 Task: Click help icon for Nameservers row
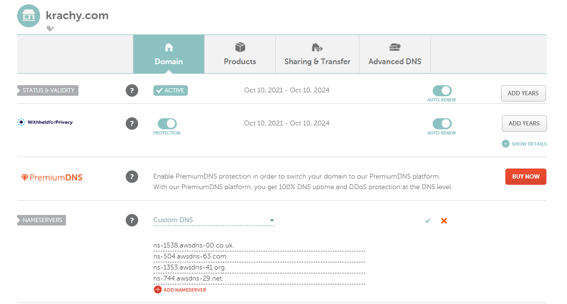click(x=132, y=220)
